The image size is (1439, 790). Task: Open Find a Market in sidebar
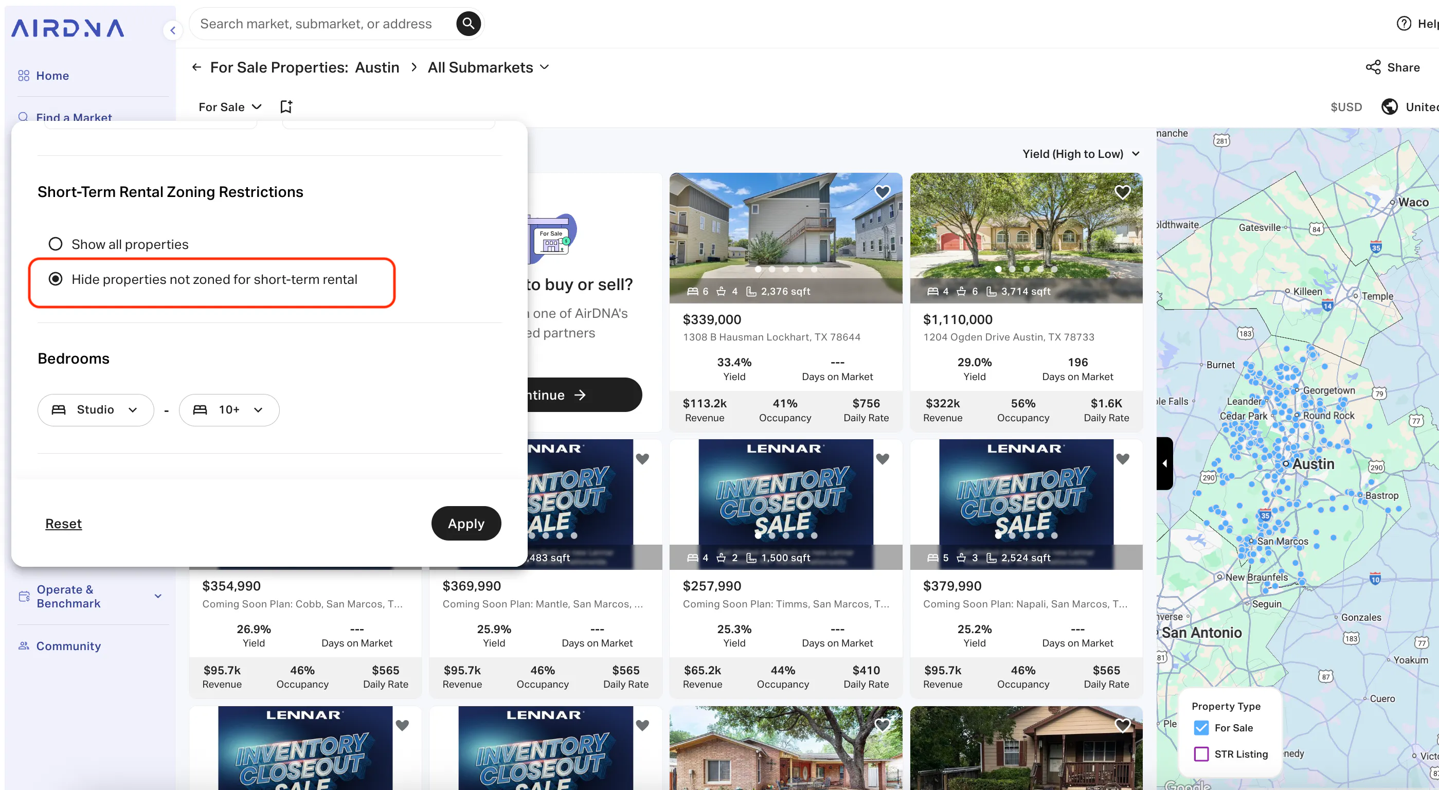coord(74,117)
